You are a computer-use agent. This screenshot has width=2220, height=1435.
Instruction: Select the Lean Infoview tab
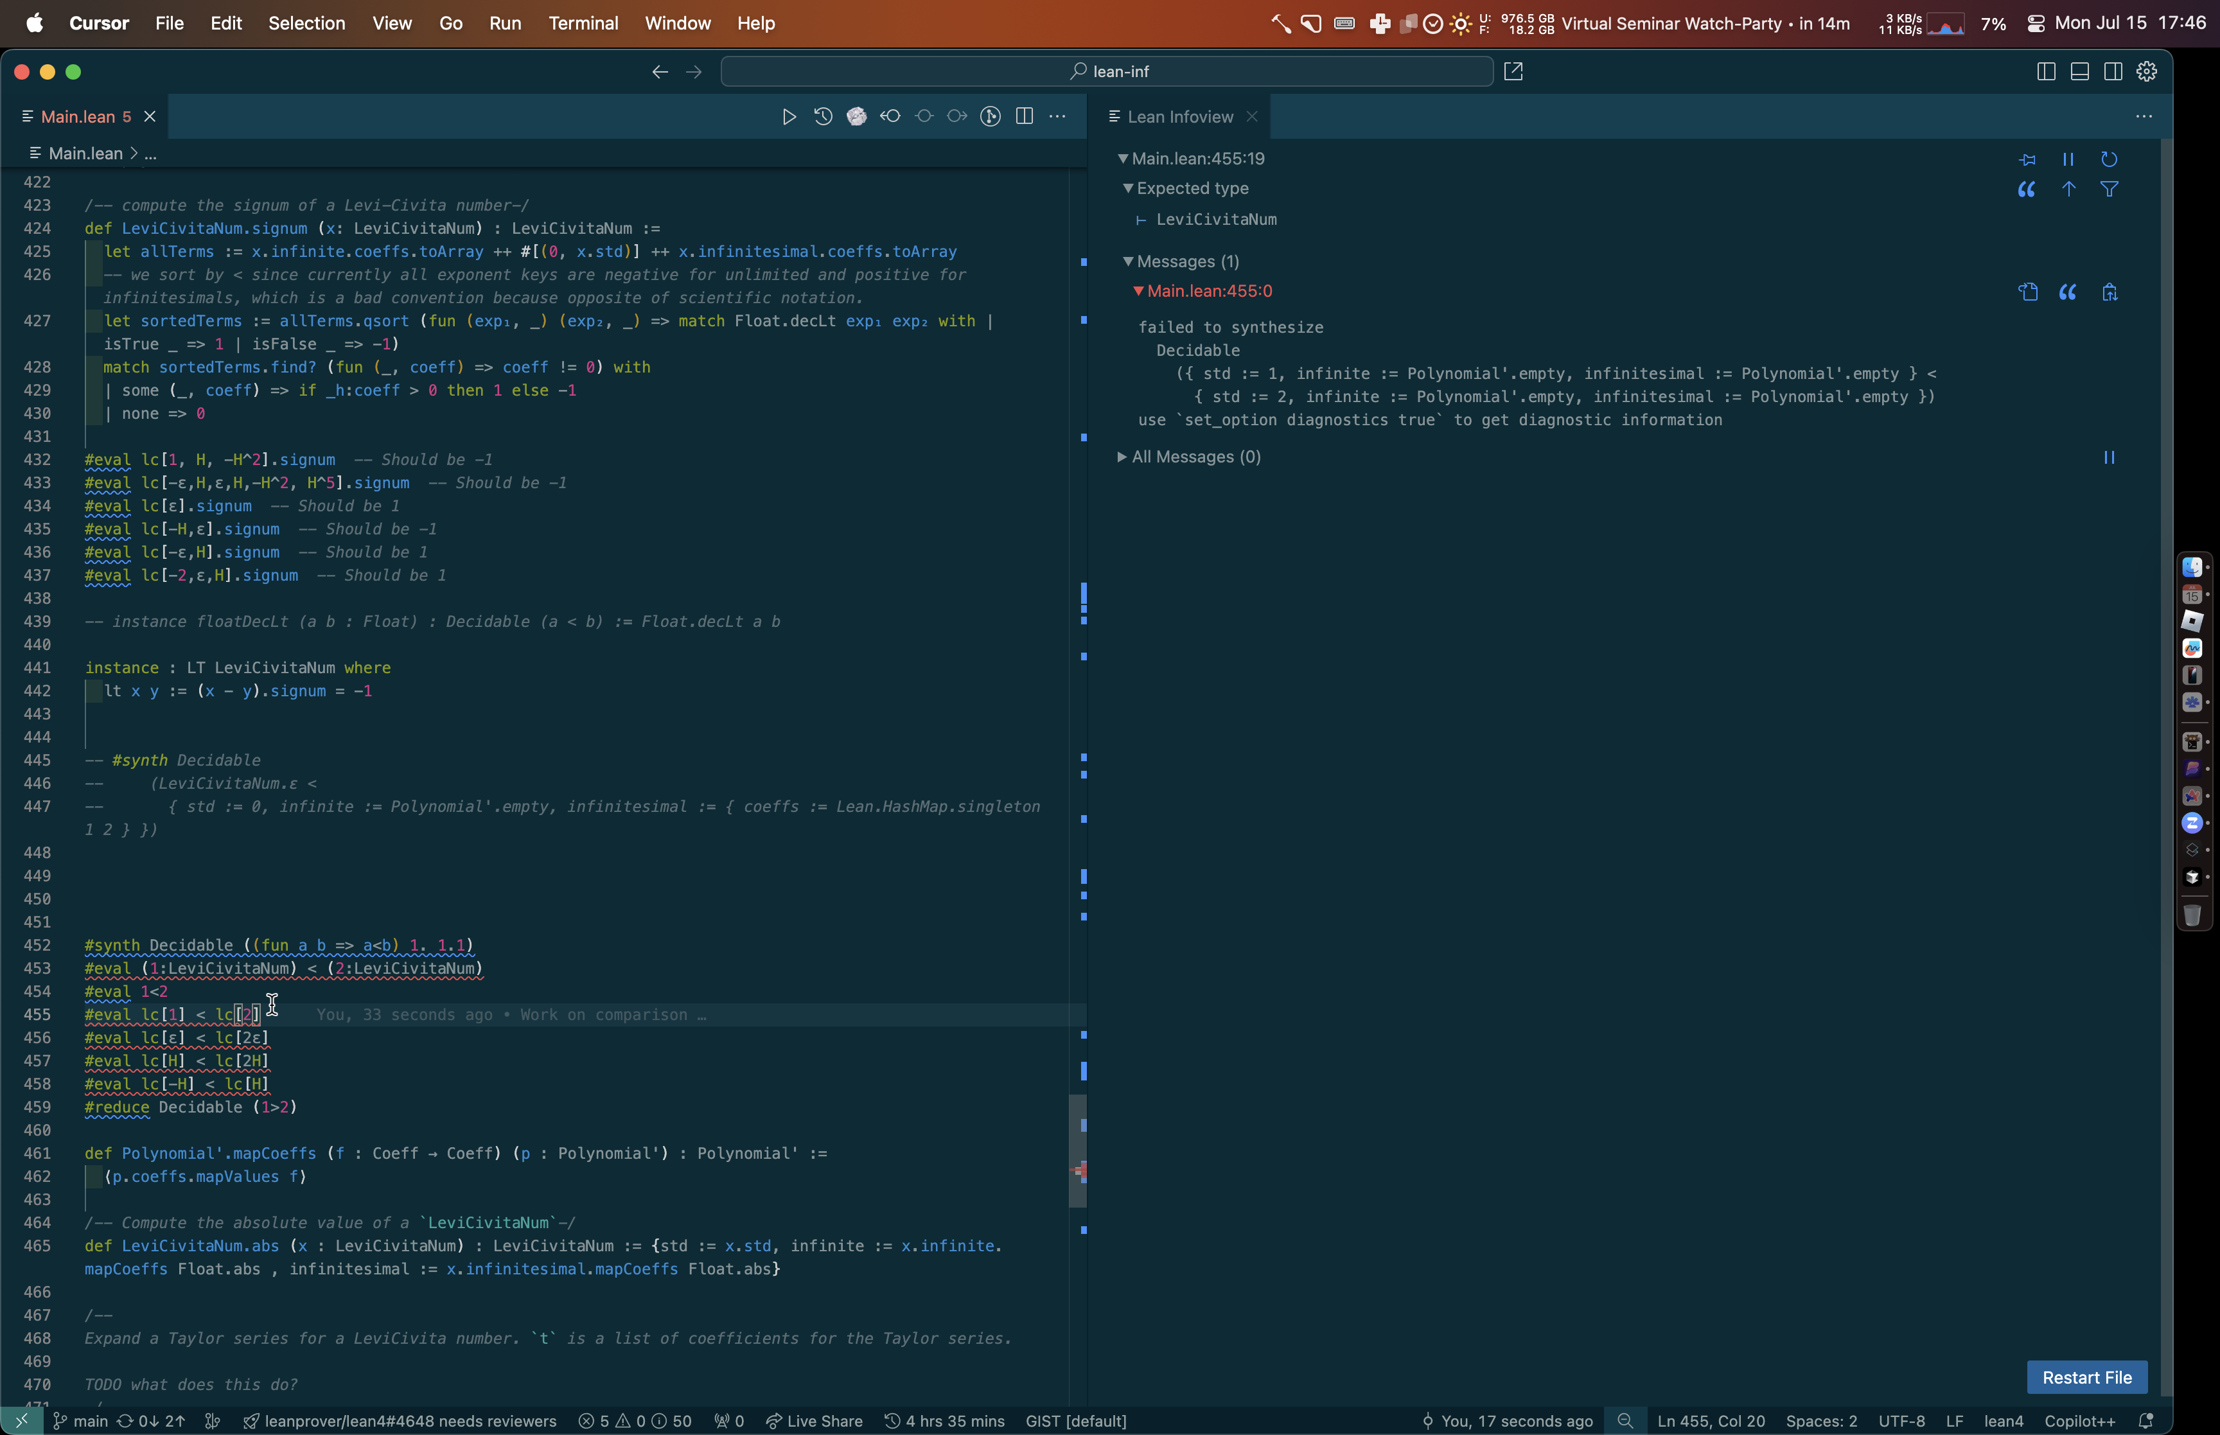click(x=1179, y=116)
